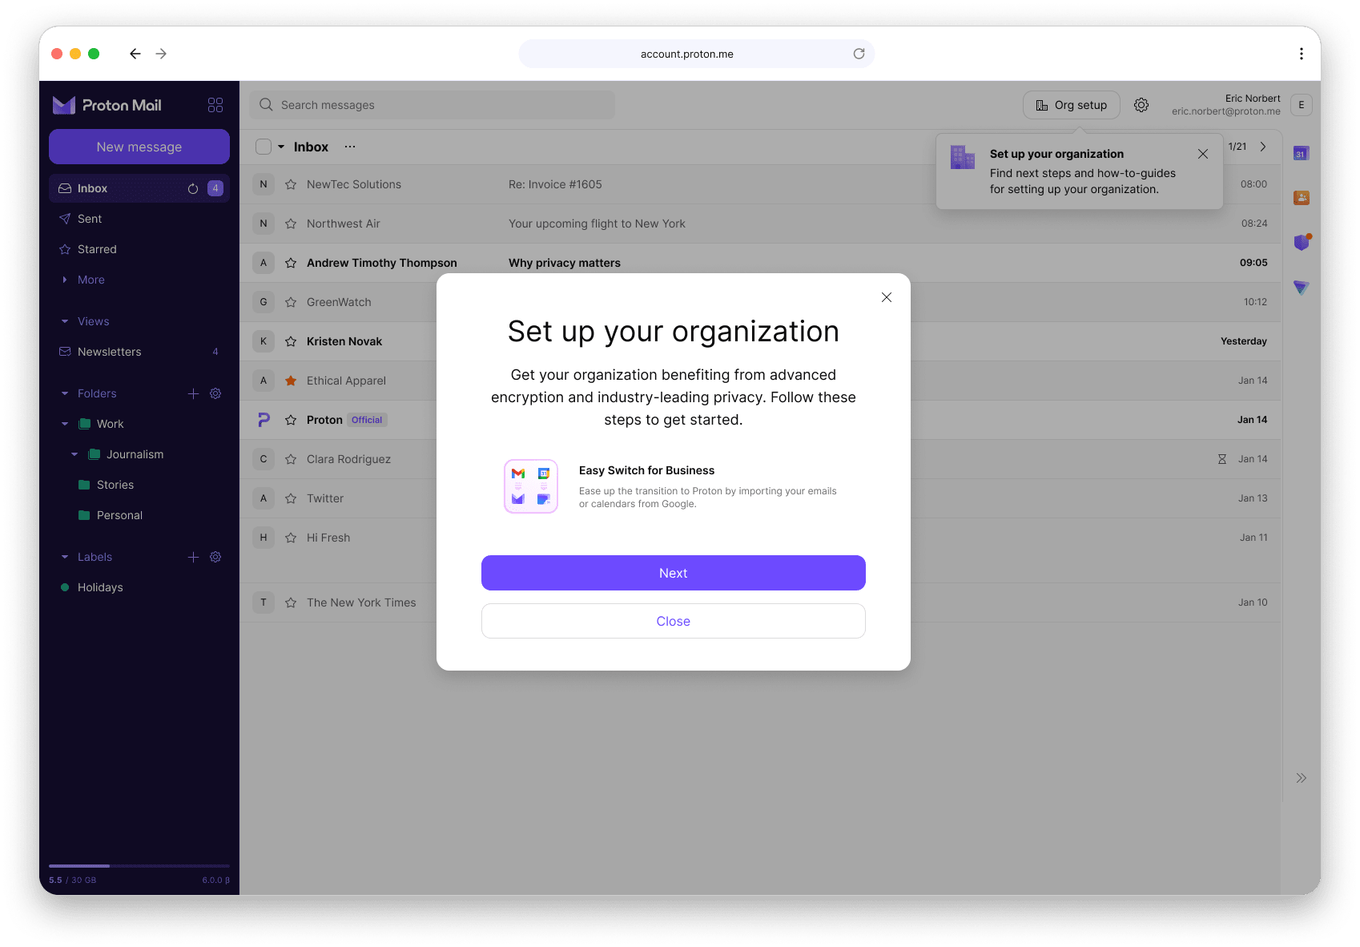Screen dimensions: 1360x947
Task: Add a new folder with plus icon
Action: click(193, 393)
